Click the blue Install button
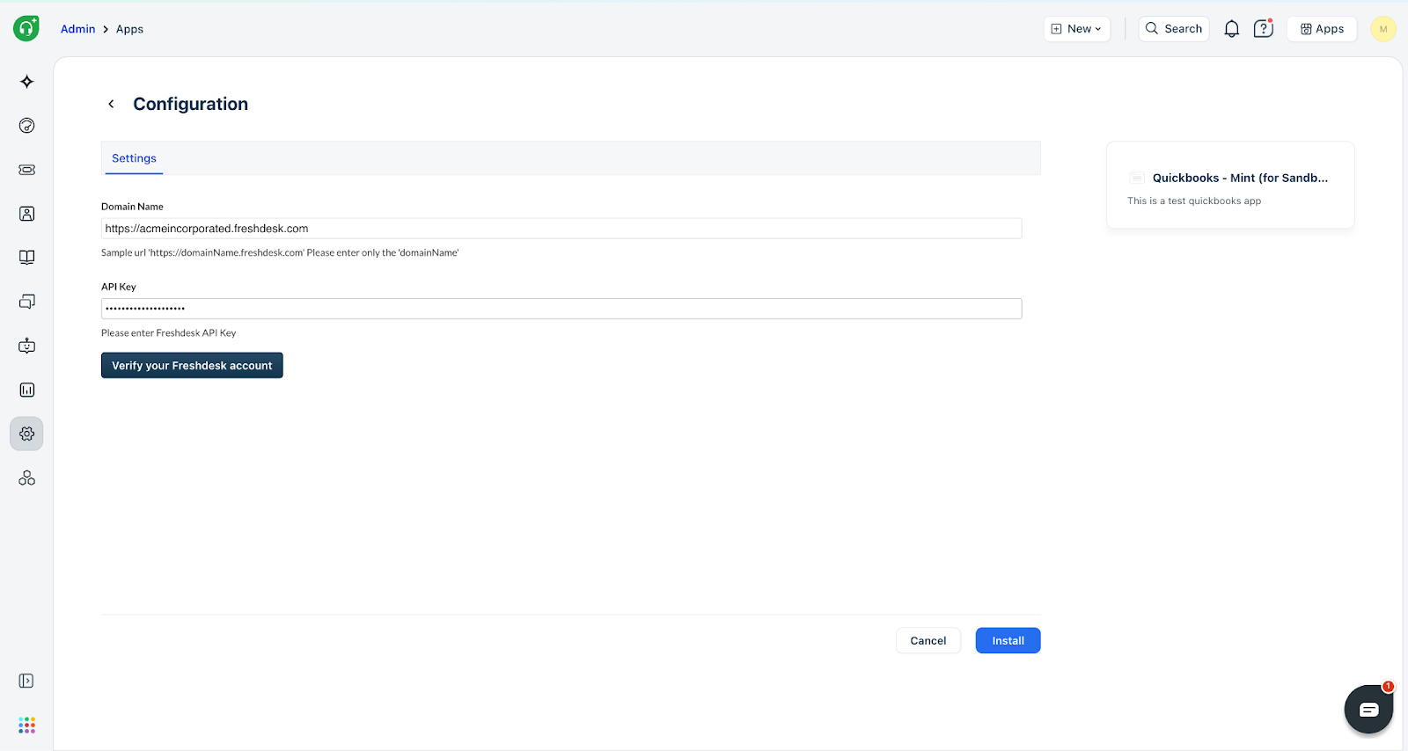The width and height of the screenshot is (1408, 751). point(1008,641)
